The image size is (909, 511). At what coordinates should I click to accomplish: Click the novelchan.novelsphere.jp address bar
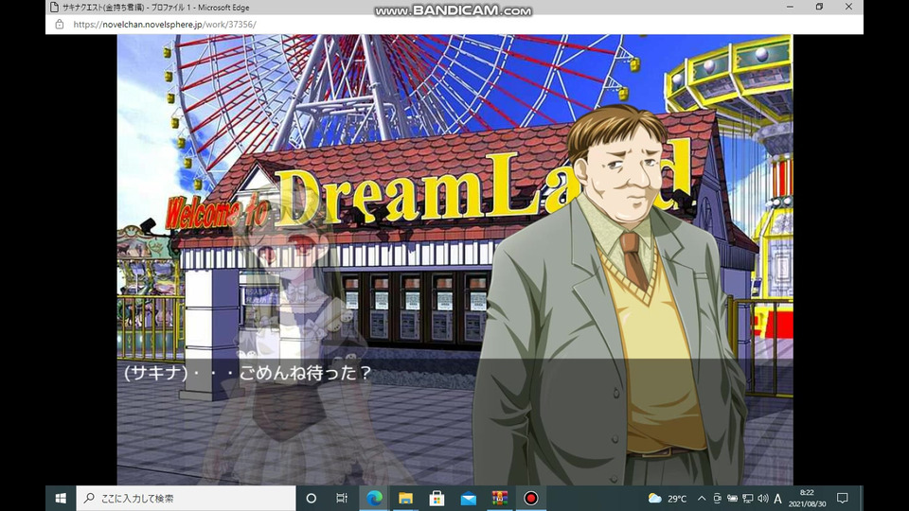pos(165,25)
